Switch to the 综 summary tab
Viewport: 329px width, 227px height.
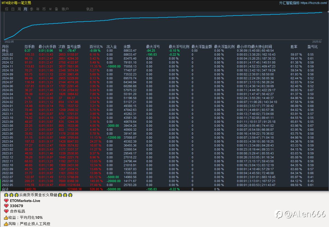7,9
